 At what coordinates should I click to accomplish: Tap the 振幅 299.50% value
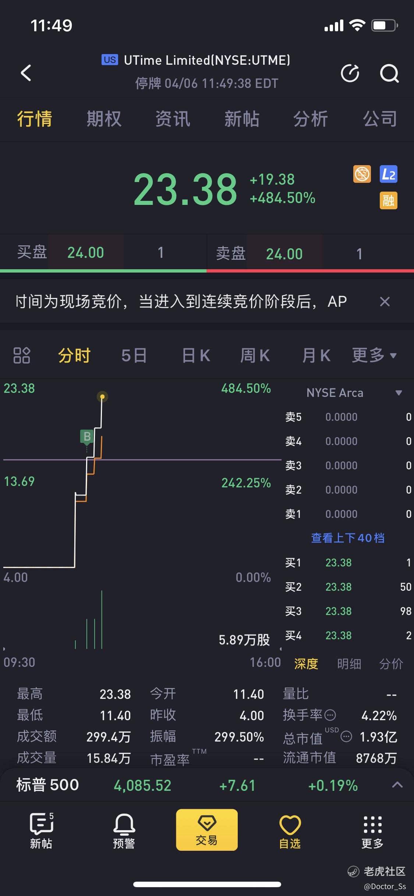(239, 737)
